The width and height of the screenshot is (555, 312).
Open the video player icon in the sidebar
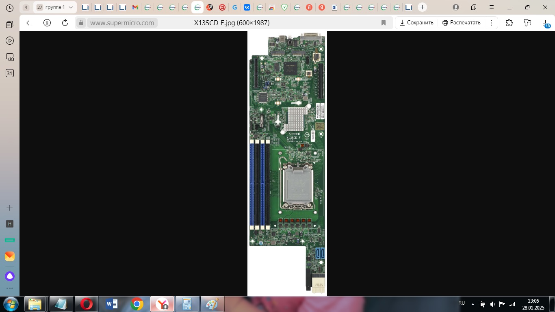(9, 41)
